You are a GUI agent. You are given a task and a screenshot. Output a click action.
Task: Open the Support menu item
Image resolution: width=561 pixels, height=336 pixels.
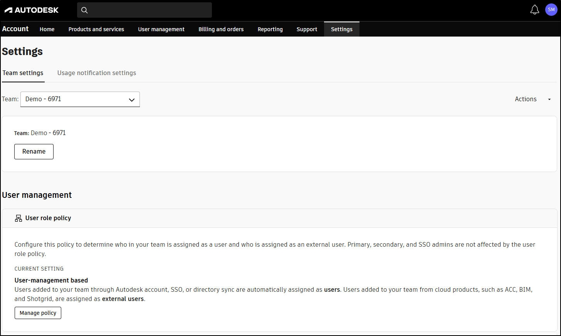(307, 29)
